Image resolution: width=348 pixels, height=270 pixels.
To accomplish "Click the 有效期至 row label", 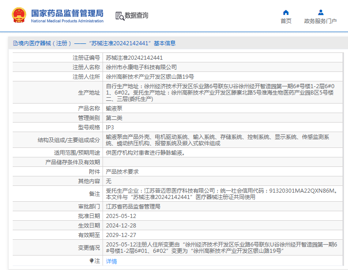I will tap(89, 235).
